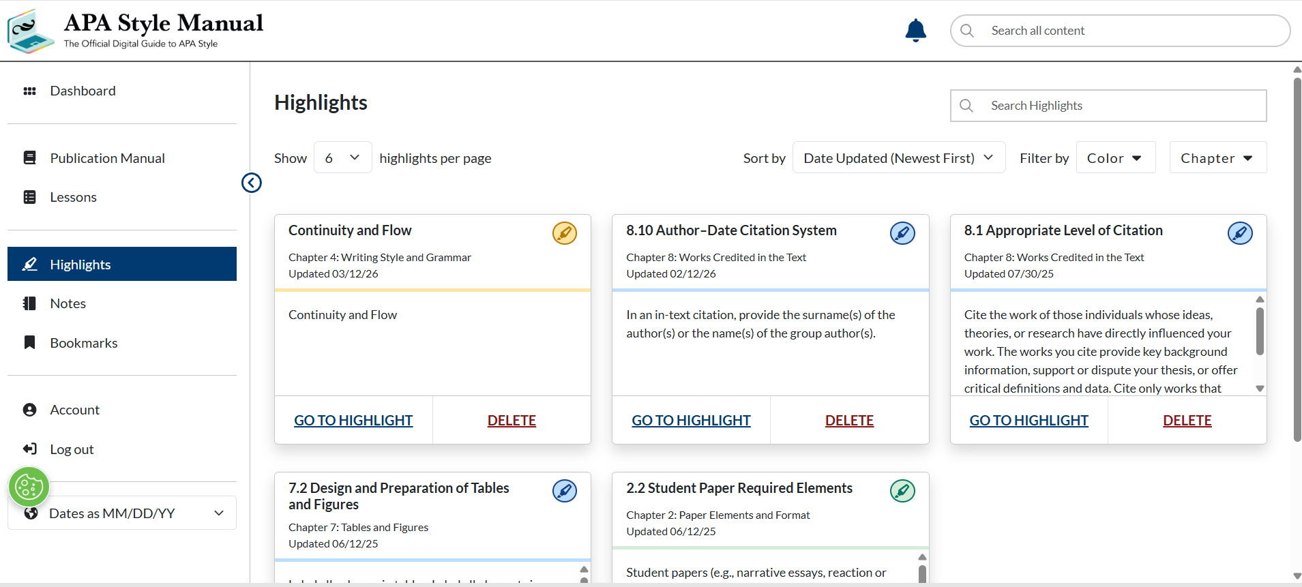Open Notes from the sidebar

click(122, 303)
